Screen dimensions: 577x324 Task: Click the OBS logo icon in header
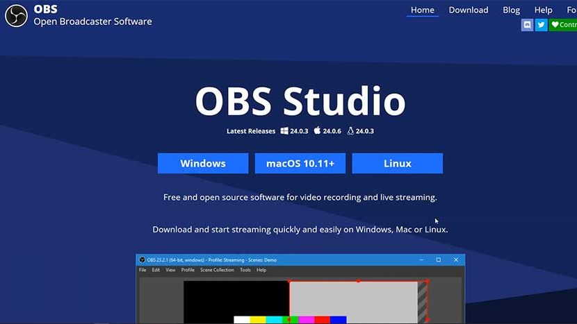coord(16,16)
